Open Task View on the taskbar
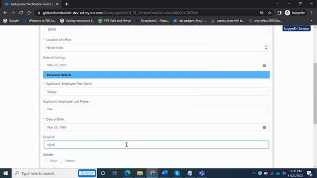The height and width of the screenshot is (178, 317). coord(115,173)
